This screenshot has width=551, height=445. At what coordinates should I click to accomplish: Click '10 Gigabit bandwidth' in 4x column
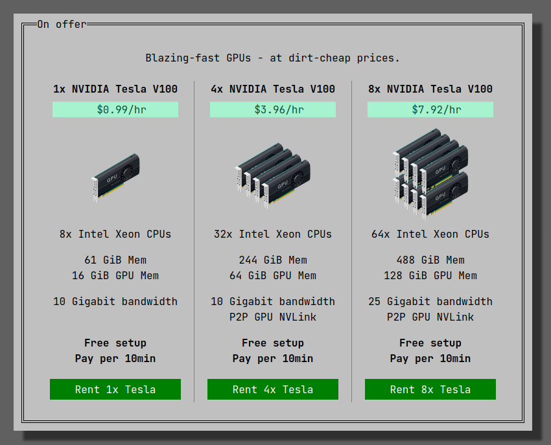pyautogui.click(x=273, y=301)
